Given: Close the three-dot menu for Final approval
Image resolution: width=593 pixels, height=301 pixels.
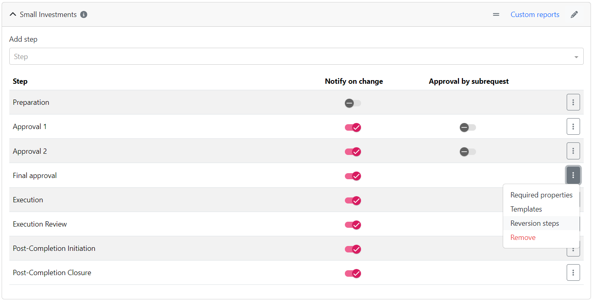Looking at the screenshot, I should (x=573, y=175).
